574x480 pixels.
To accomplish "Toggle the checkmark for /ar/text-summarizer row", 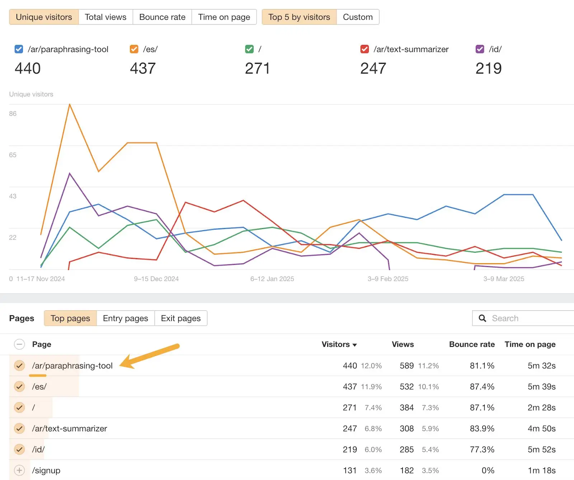I will coord(19,428).
